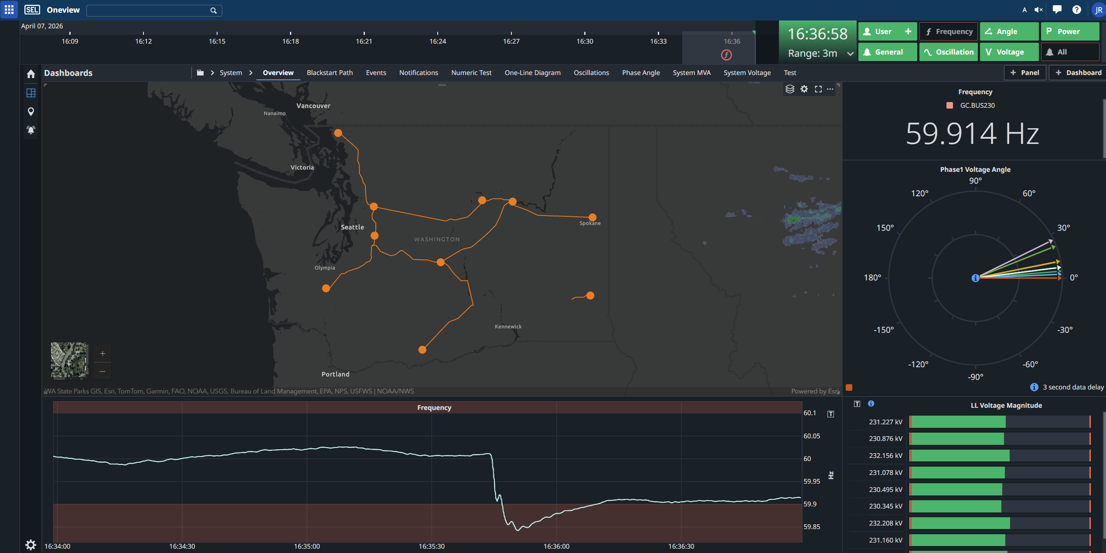Screen dimensions: 1106x553
Task: Click the current time 16:36:58 display
Action: pos(817,34)
